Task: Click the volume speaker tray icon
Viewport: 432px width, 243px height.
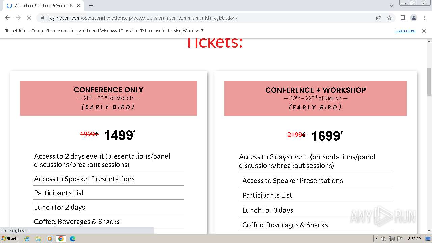Action: point(384,238)
